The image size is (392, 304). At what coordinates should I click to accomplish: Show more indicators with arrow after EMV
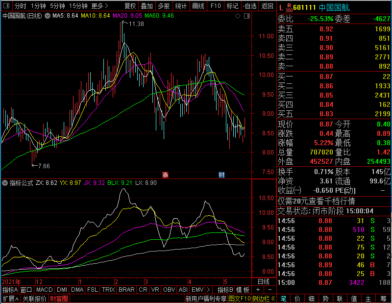click(208, 289)
